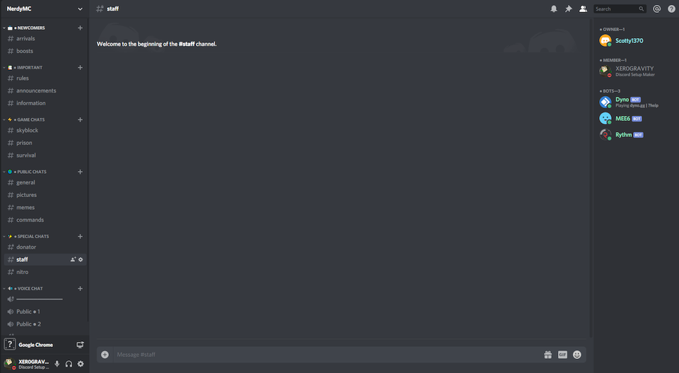Screen dimensions: 679x373
Task: Click the plus attachment button in message bar
Action: pyautogui.click(x=105, y=355)
